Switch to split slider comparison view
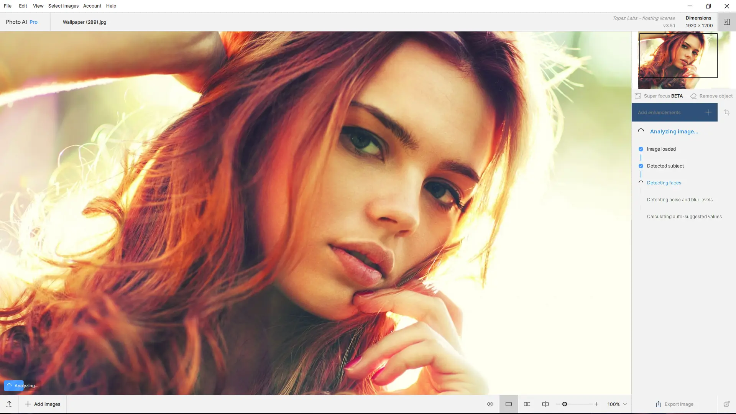736x414 pixels. tap(545, 404)
